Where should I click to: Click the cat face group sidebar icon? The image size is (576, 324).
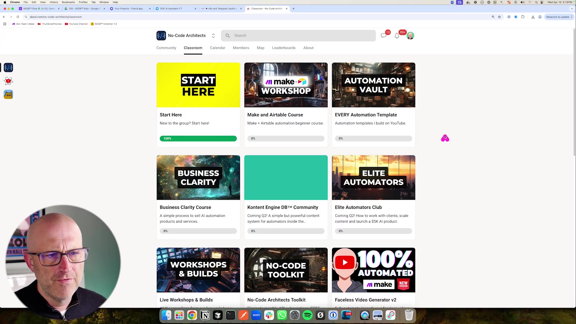[x=8, y=94]
